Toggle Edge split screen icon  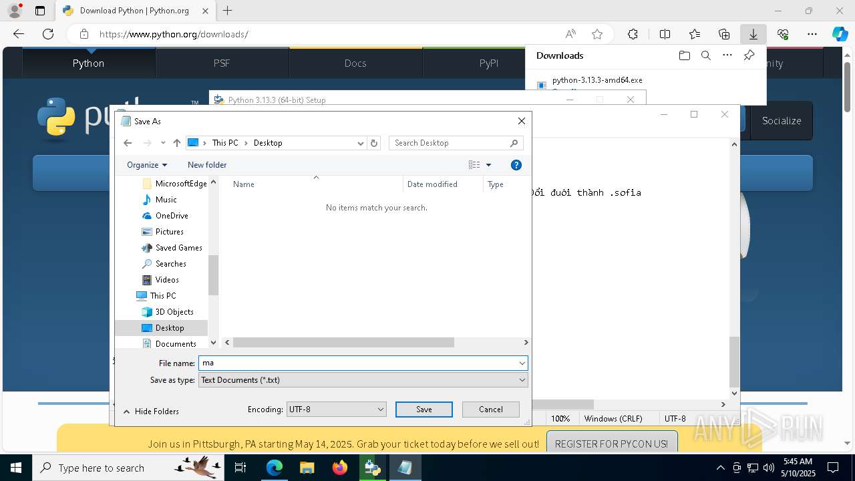click(665, 34)
